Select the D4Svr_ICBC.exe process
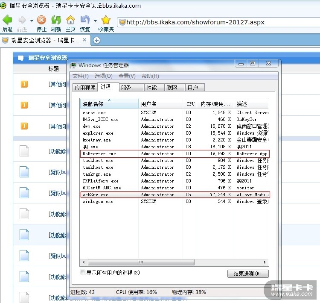320x303 pixels. (175, 119)
